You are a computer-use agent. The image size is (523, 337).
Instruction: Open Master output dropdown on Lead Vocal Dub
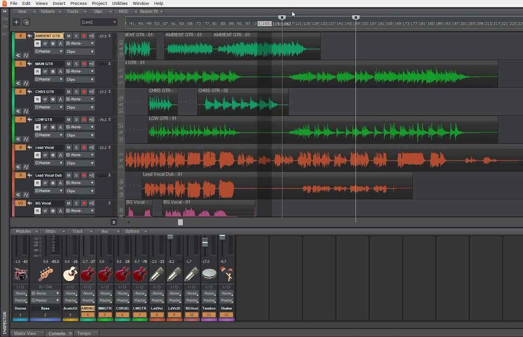pos(49,191)
